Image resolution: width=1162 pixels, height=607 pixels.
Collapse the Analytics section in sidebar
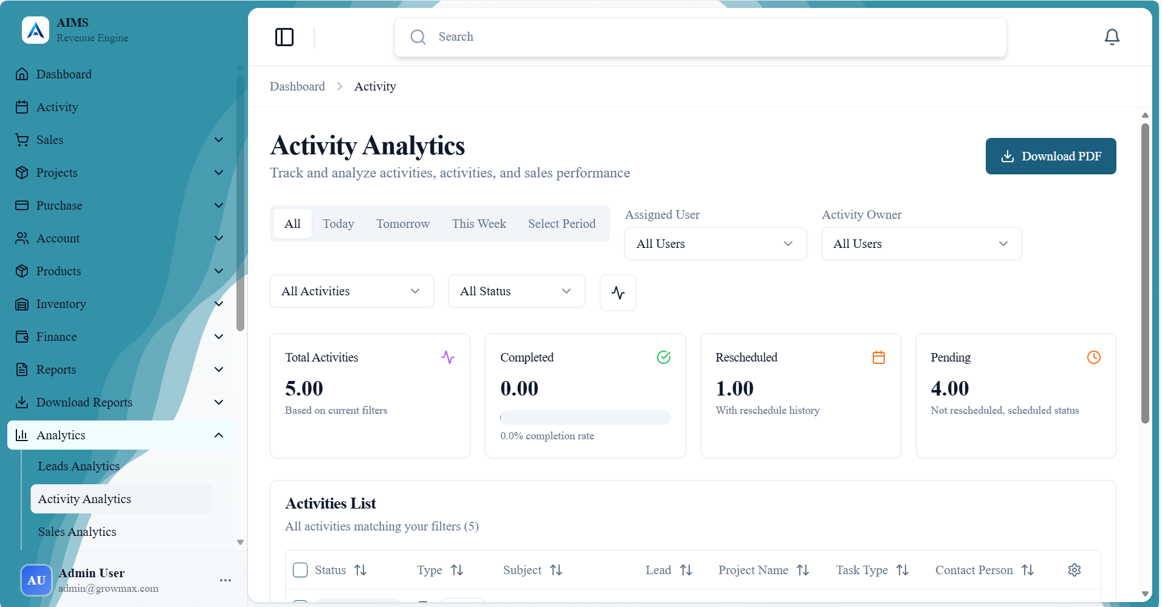pos(218,435)
